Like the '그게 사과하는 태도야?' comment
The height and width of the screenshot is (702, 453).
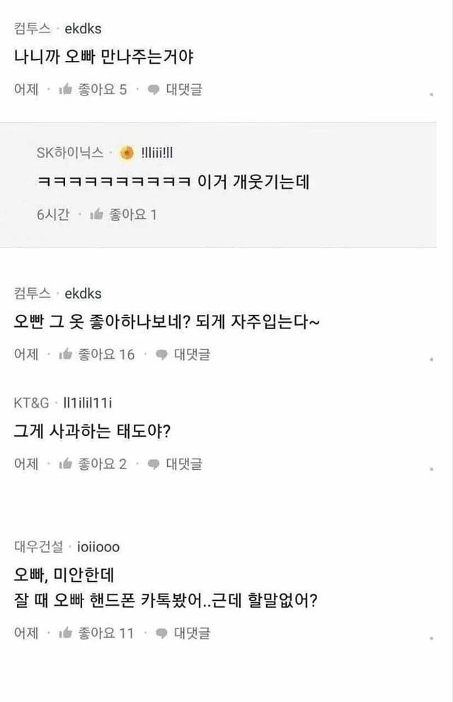66,464
